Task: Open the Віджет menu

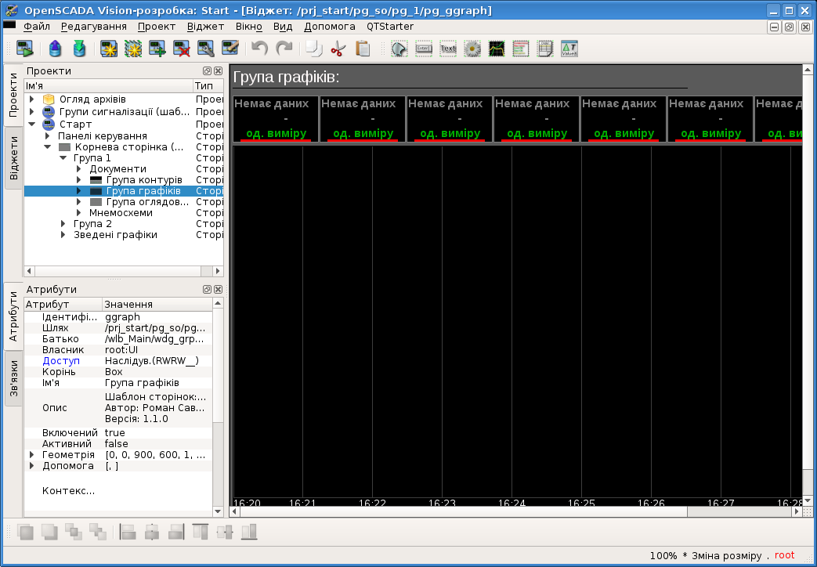Action: (206, 27)
